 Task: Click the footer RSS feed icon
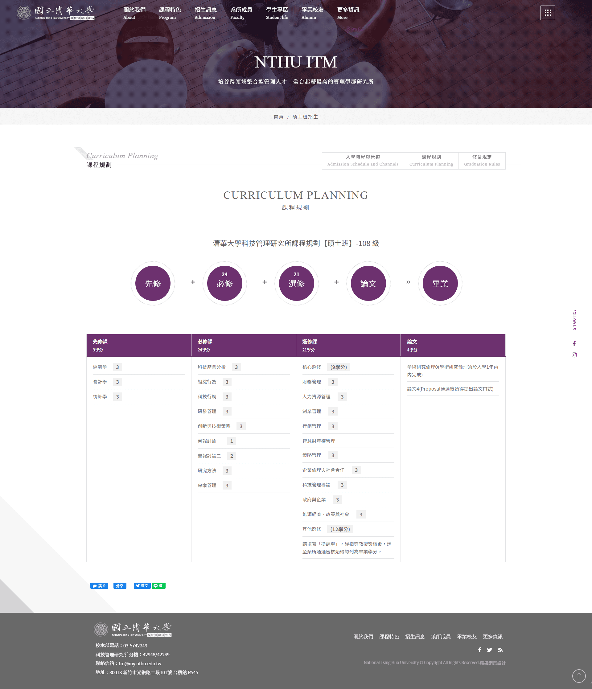(x=500, y=650)
